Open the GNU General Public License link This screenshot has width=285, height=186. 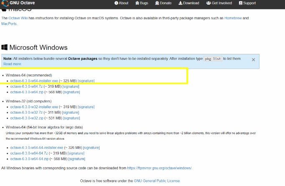(157, 181)
